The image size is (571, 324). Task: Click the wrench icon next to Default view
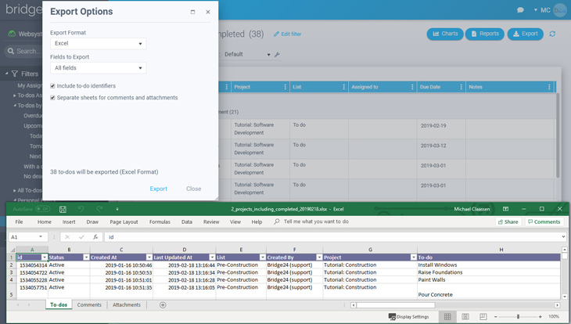click(x=277, y=54)
